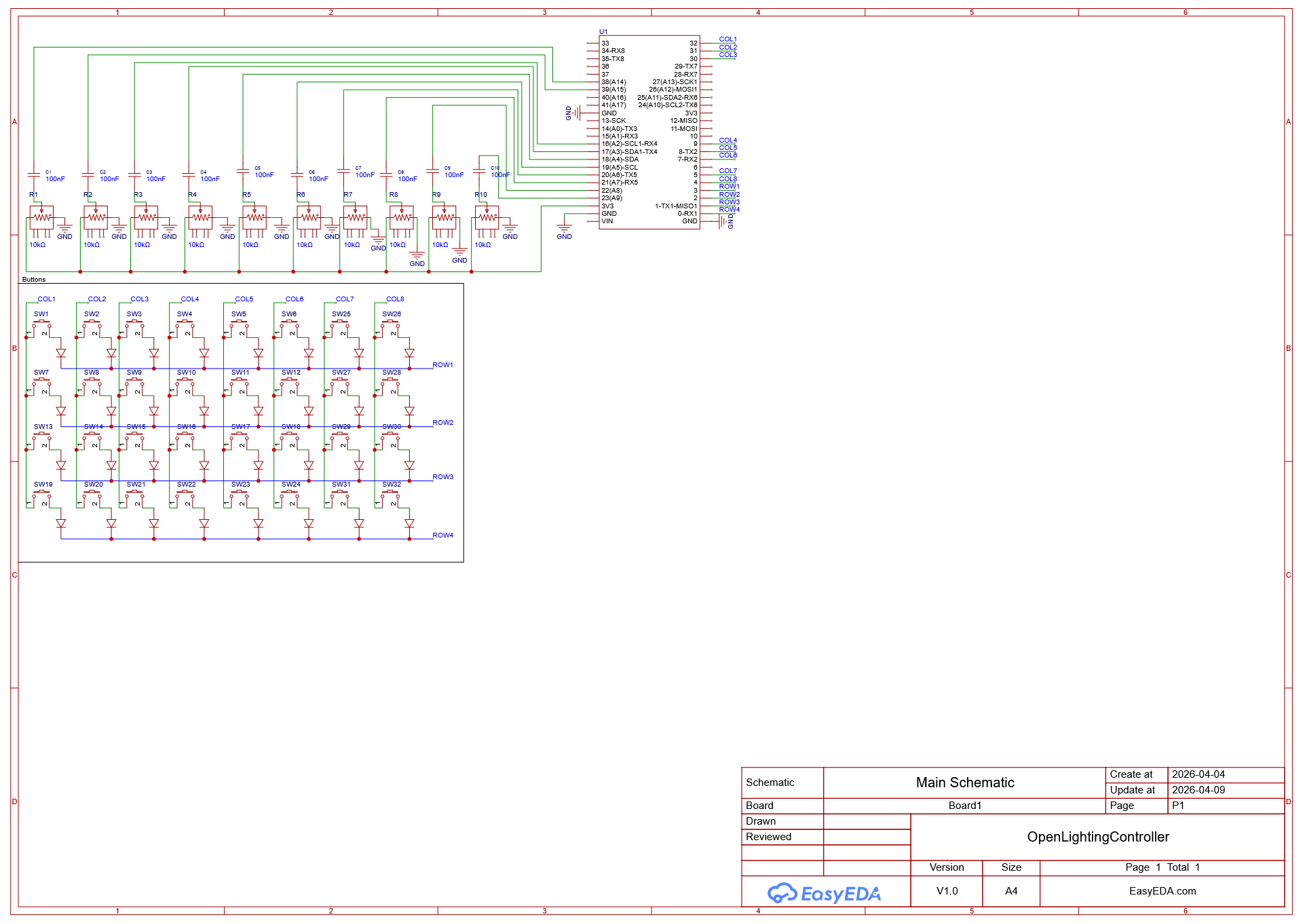
Task: Select the R5 potentiometer symbol
Action: (x=254, y=219)
